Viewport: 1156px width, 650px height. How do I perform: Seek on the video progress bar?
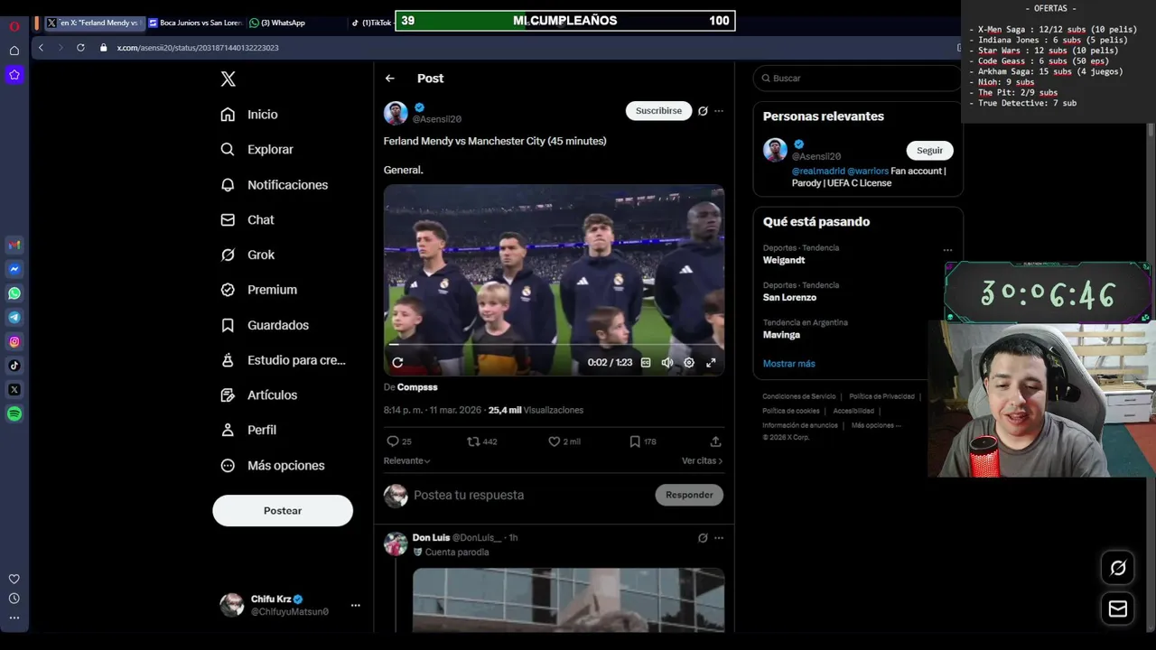pos(555,344)
